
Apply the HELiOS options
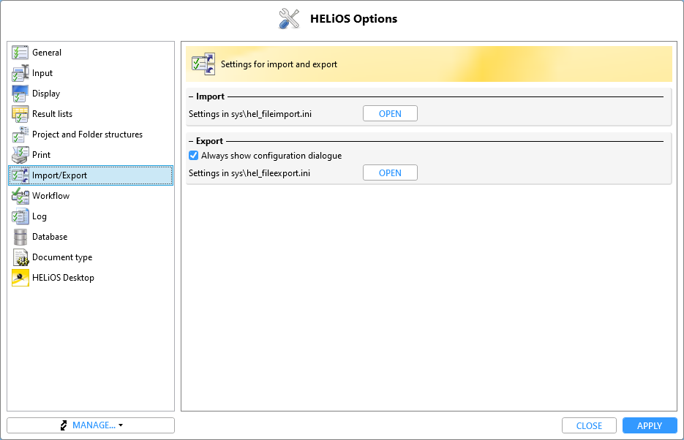pyautogui.click(x=649, y=425)
